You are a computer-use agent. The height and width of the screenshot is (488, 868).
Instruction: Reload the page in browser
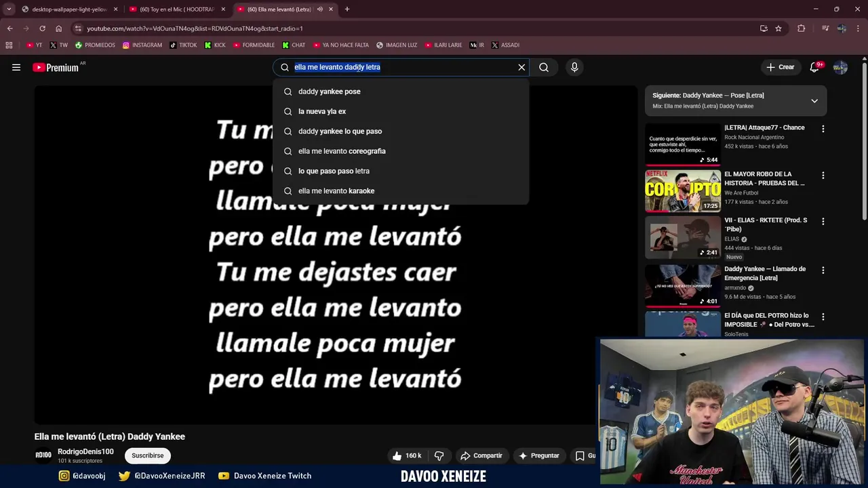42,28
